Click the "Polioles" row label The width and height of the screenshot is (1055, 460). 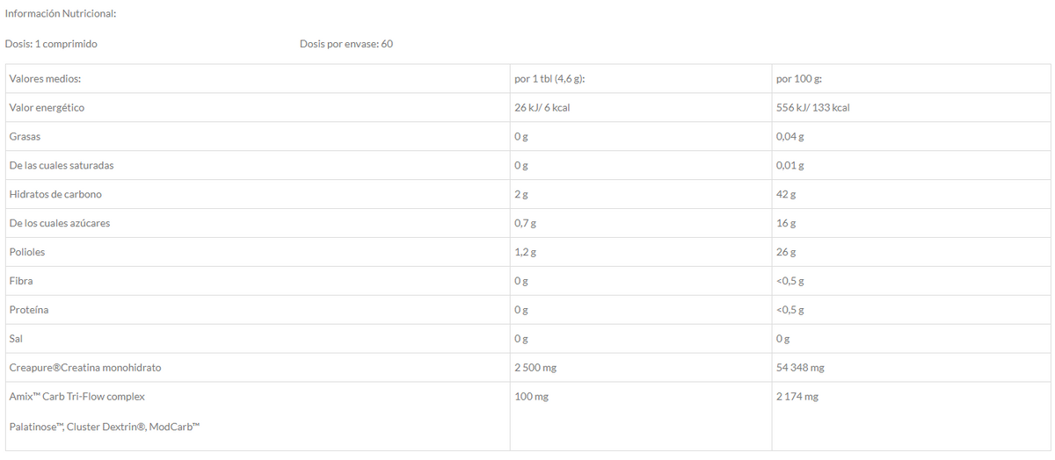27,252
